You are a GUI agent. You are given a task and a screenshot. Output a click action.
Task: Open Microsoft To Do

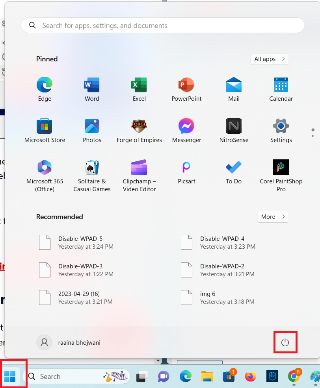pyautogui.click(x=233, y=171)
